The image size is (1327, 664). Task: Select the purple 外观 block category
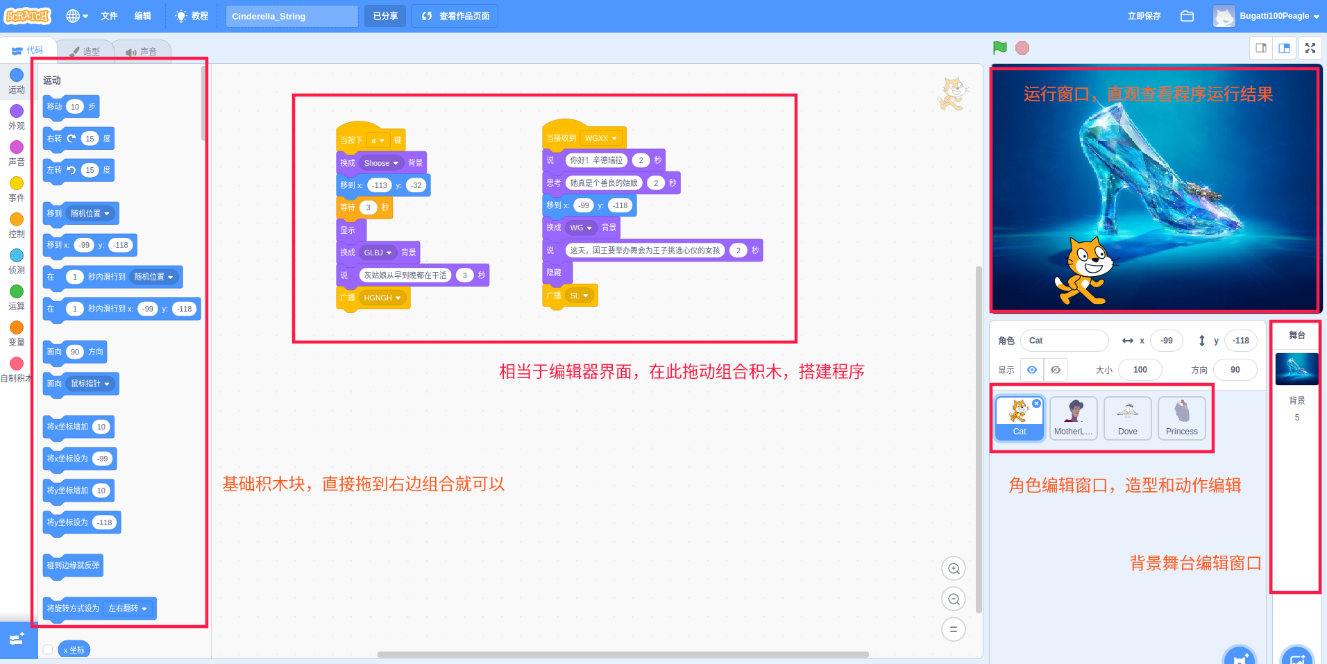click(17, 117)
